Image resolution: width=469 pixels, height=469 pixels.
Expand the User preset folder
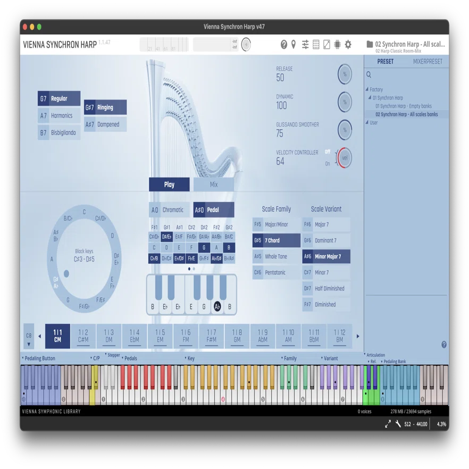[367, 122]
